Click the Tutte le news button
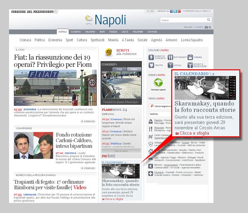 pyautogui.click(x=121, y=151)
